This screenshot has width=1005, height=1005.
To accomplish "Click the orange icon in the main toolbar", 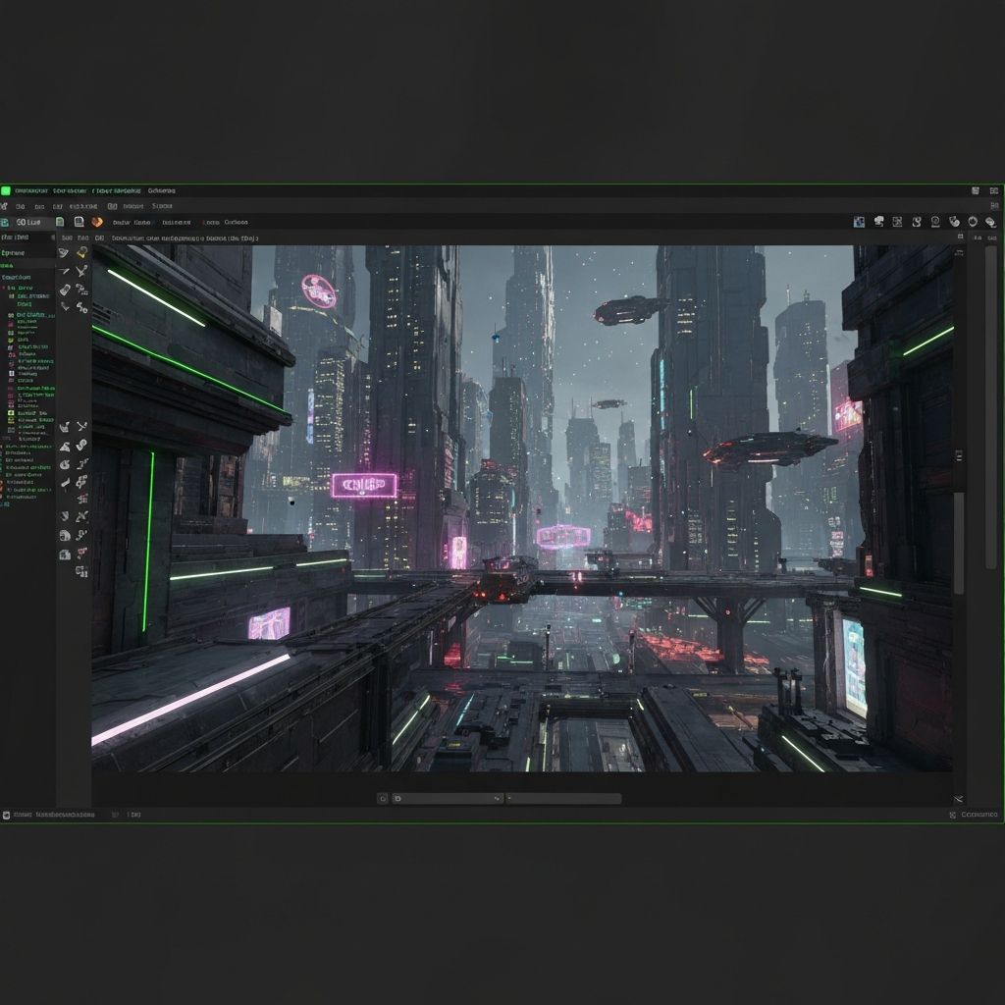I will click(x=97, y=222).
